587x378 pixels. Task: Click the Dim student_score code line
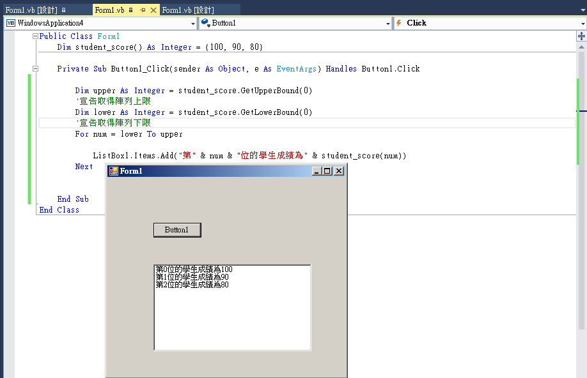[x=160, y=47]
